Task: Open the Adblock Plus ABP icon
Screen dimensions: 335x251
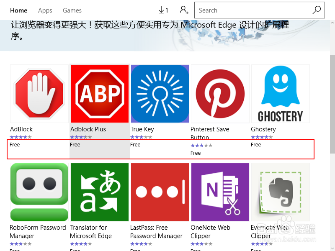Action: click(100, 94)
